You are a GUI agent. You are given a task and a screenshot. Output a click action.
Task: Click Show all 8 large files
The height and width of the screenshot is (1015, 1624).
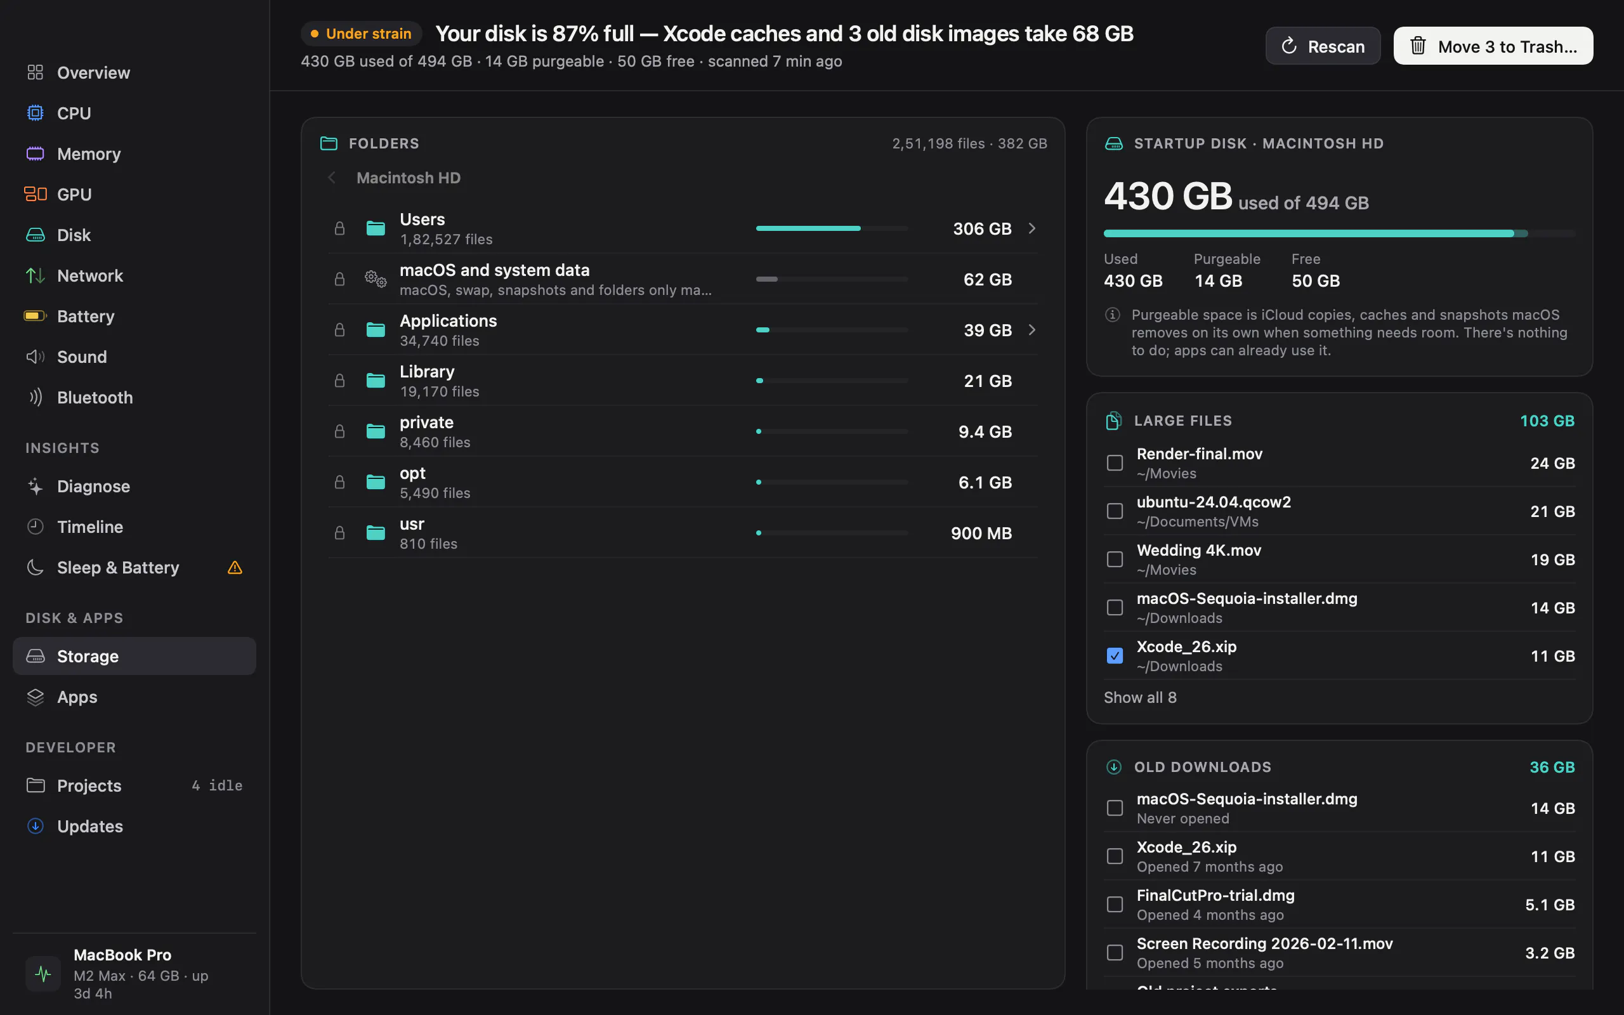1140,697
